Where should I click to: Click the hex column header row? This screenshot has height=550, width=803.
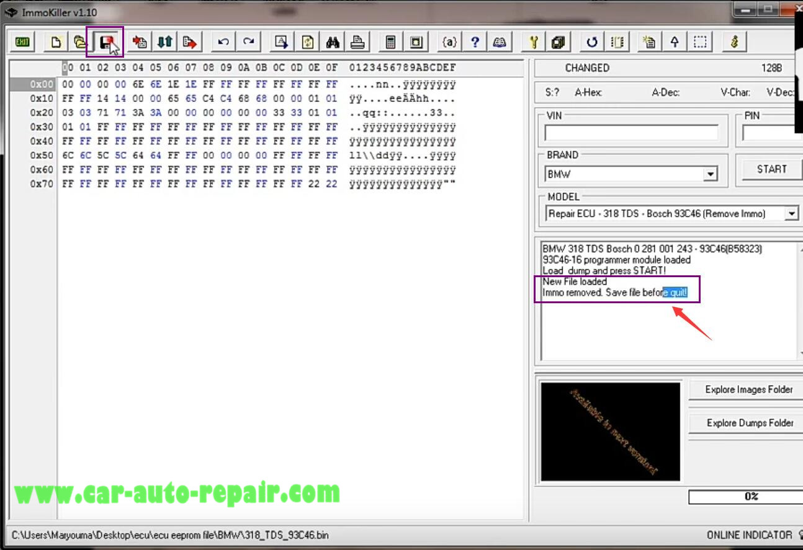(x=200, y=68)
